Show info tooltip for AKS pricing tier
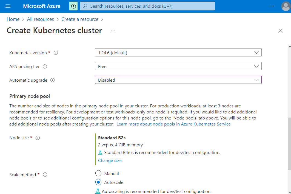Viewport: 291px width, 194px height. coord(45,67)
